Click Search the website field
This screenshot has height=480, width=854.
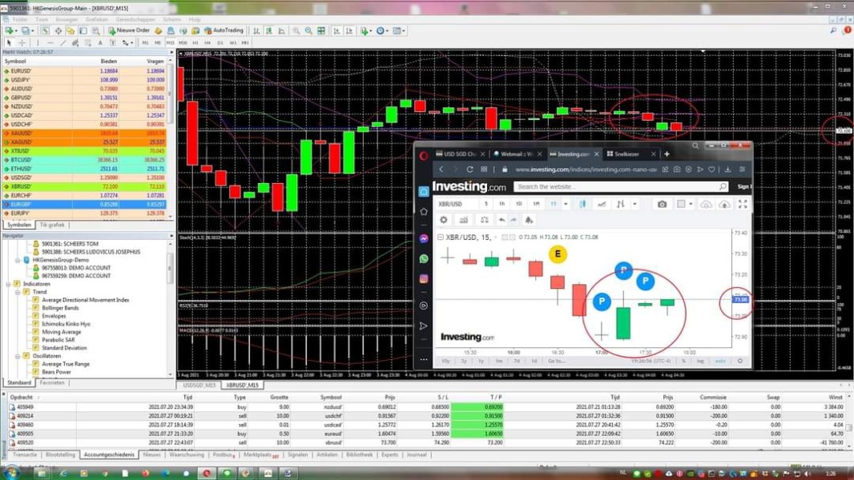click(x=621, y=186)
